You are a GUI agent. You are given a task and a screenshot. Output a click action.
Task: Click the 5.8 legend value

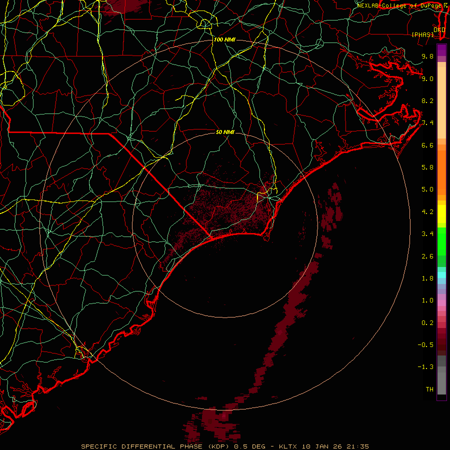coord(427,167)
